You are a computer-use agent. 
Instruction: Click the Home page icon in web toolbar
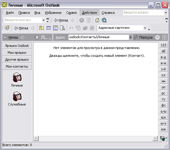(97, 20)
